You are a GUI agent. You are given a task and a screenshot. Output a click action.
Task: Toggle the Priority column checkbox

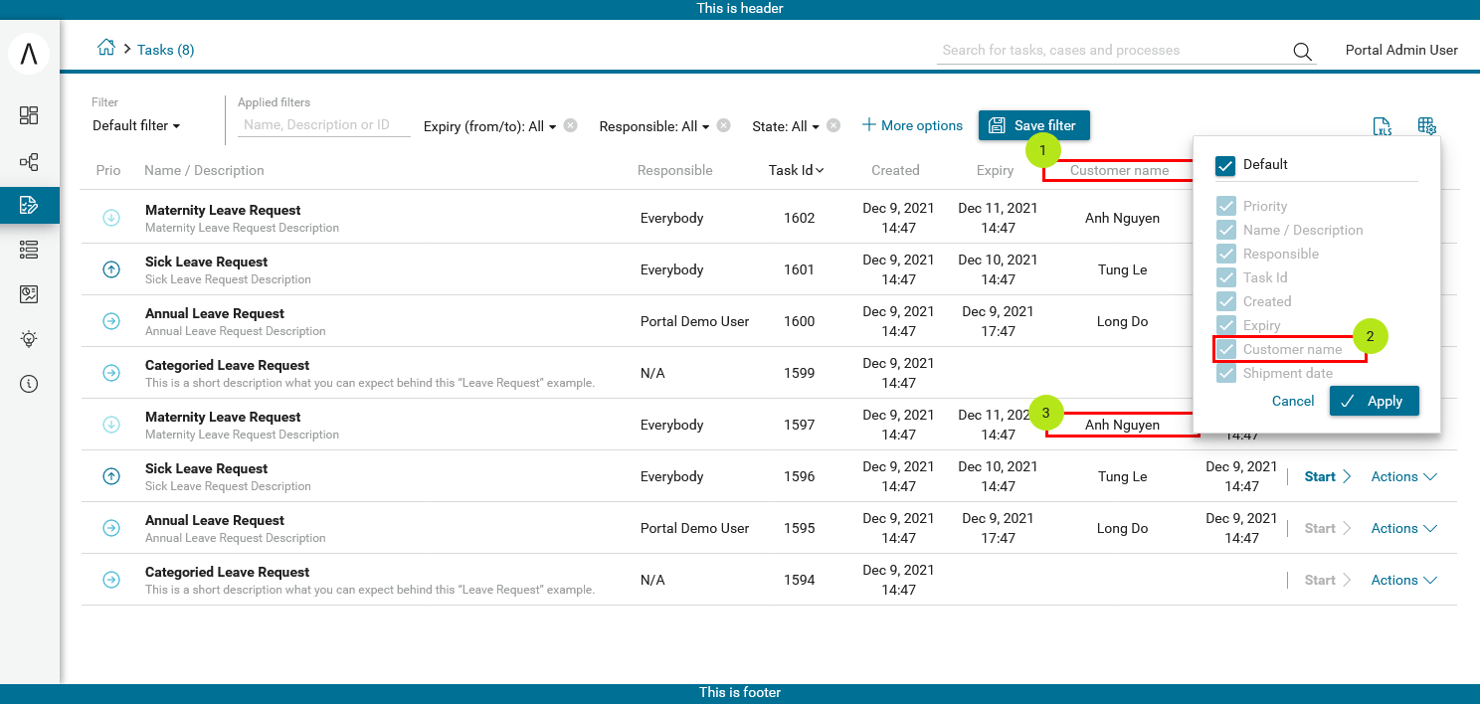click(1225, 206)
